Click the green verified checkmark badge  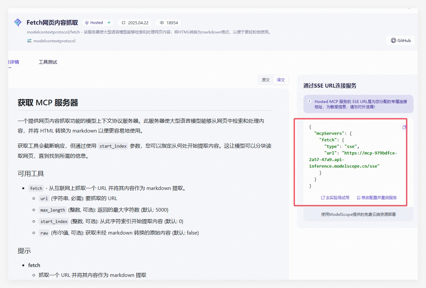click(x=109, y=23)
